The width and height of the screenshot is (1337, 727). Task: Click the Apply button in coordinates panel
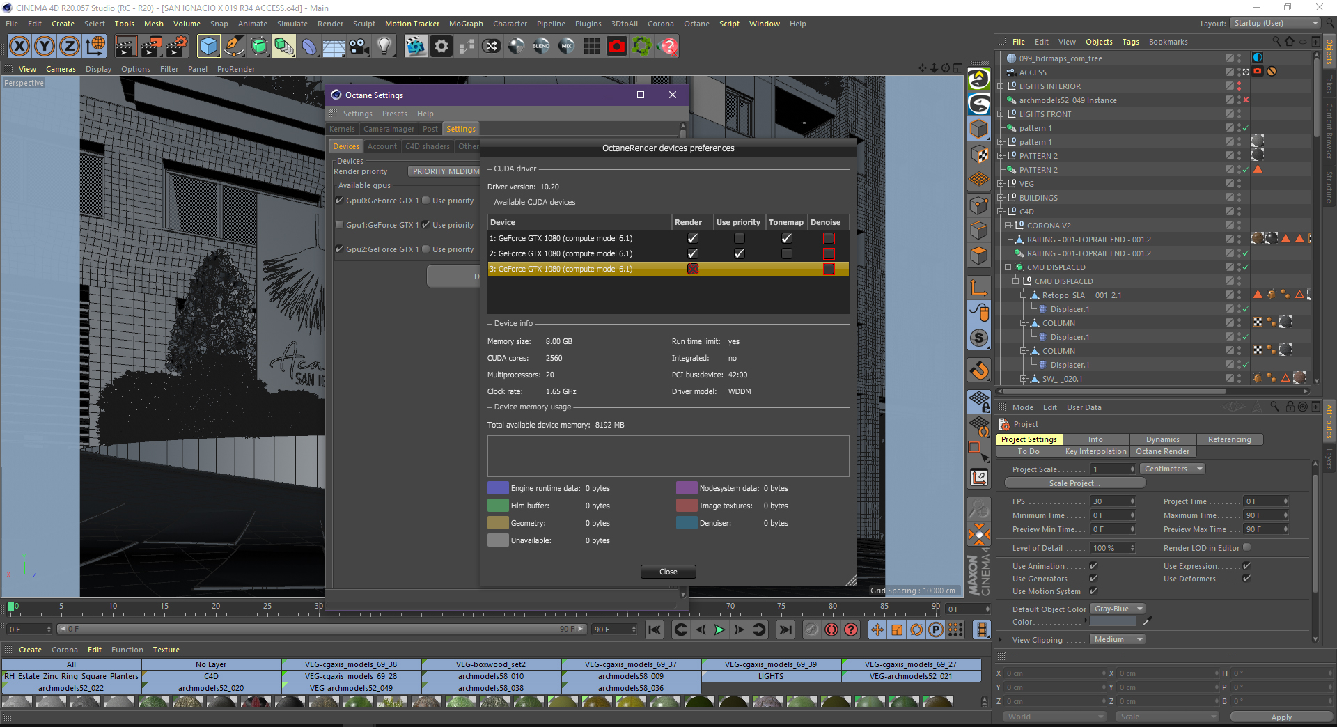1281,717
